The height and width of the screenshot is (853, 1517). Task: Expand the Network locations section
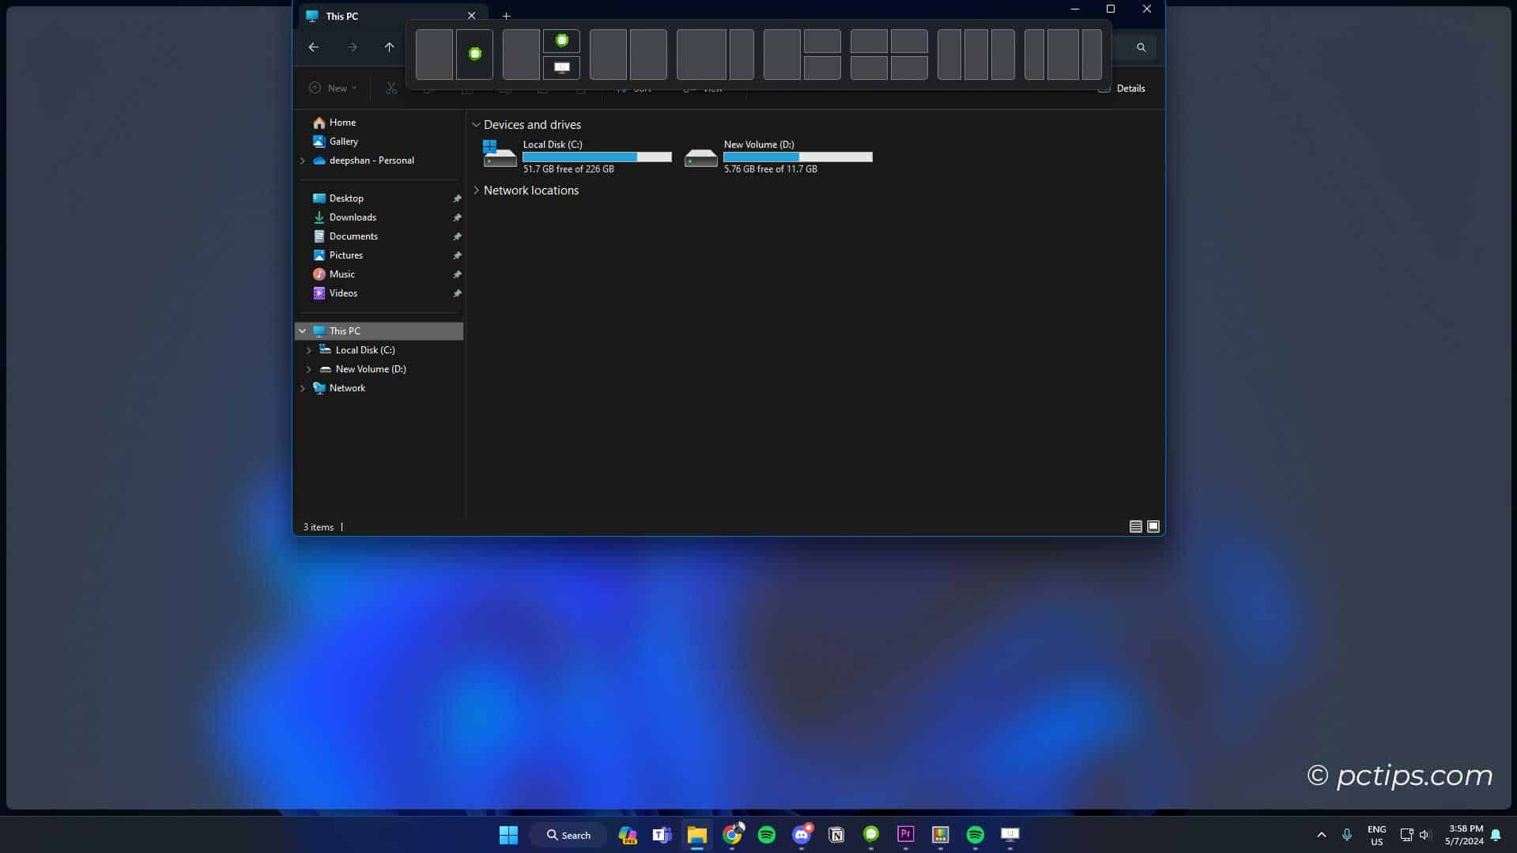coord(476,191)
